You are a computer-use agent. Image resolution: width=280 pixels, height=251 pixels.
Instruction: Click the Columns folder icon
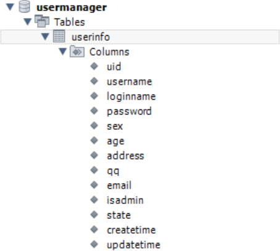(x=77, y=51)
